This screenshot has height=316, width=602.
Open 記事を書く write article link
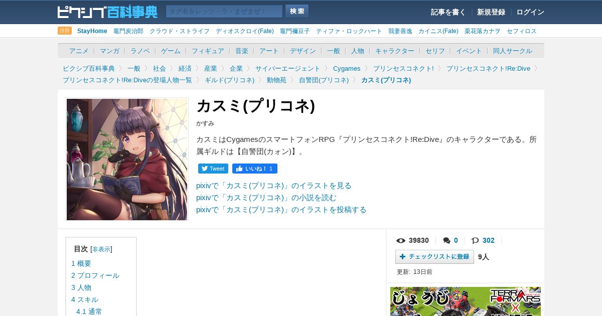(448, 12)
